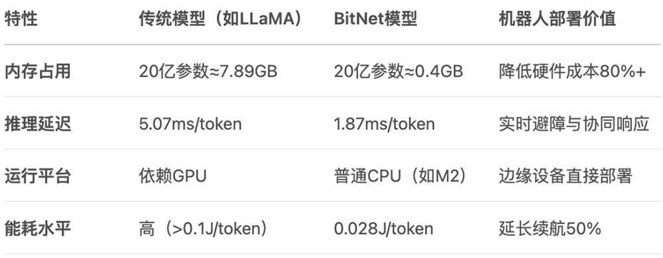Click the 推理延迟 row label
This screenshot has width=663, height=258.
coord(37,124)
